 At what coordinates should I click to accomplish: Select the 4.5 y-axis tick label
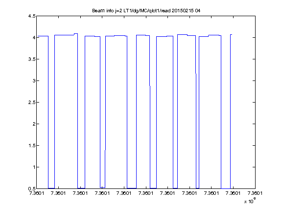coord(32,16)
